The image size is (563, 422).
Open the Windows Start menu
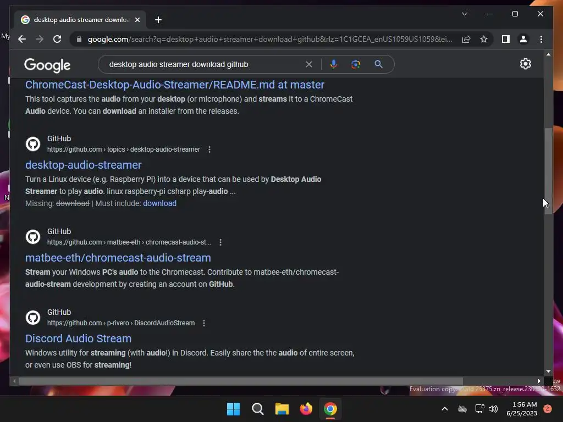[233, 409]
